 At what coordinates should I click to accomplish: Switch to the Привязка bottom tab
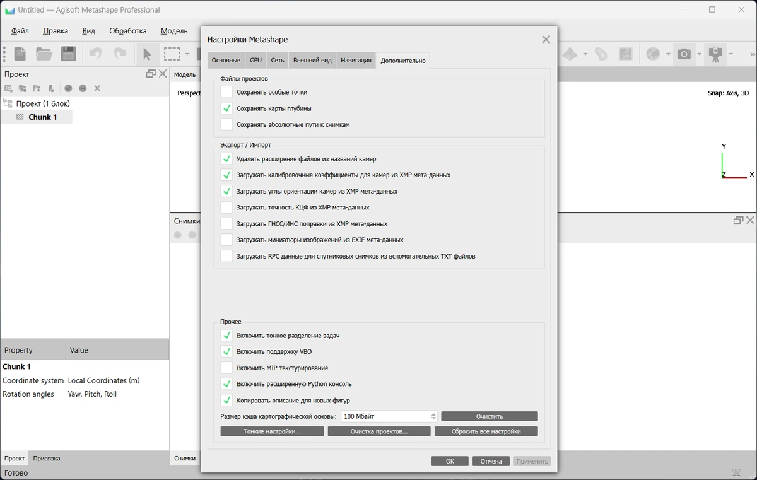47,459
